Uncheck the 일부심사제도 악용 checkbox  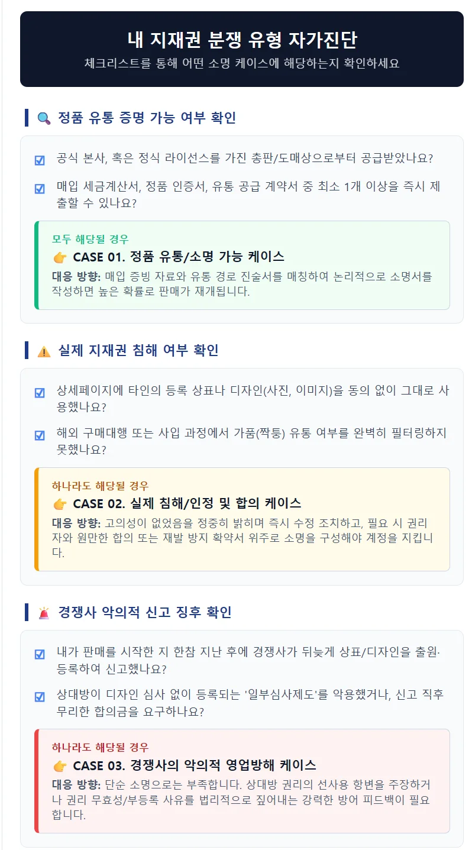tap(40, 697)
